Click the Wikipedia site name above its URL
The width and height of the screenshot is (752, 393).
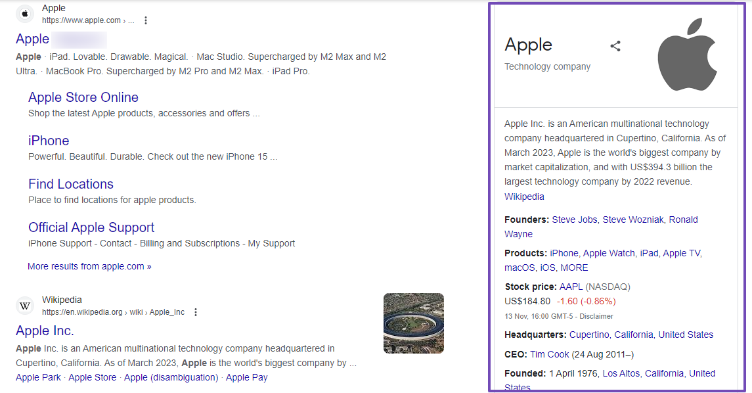click(x=62, y=300)
